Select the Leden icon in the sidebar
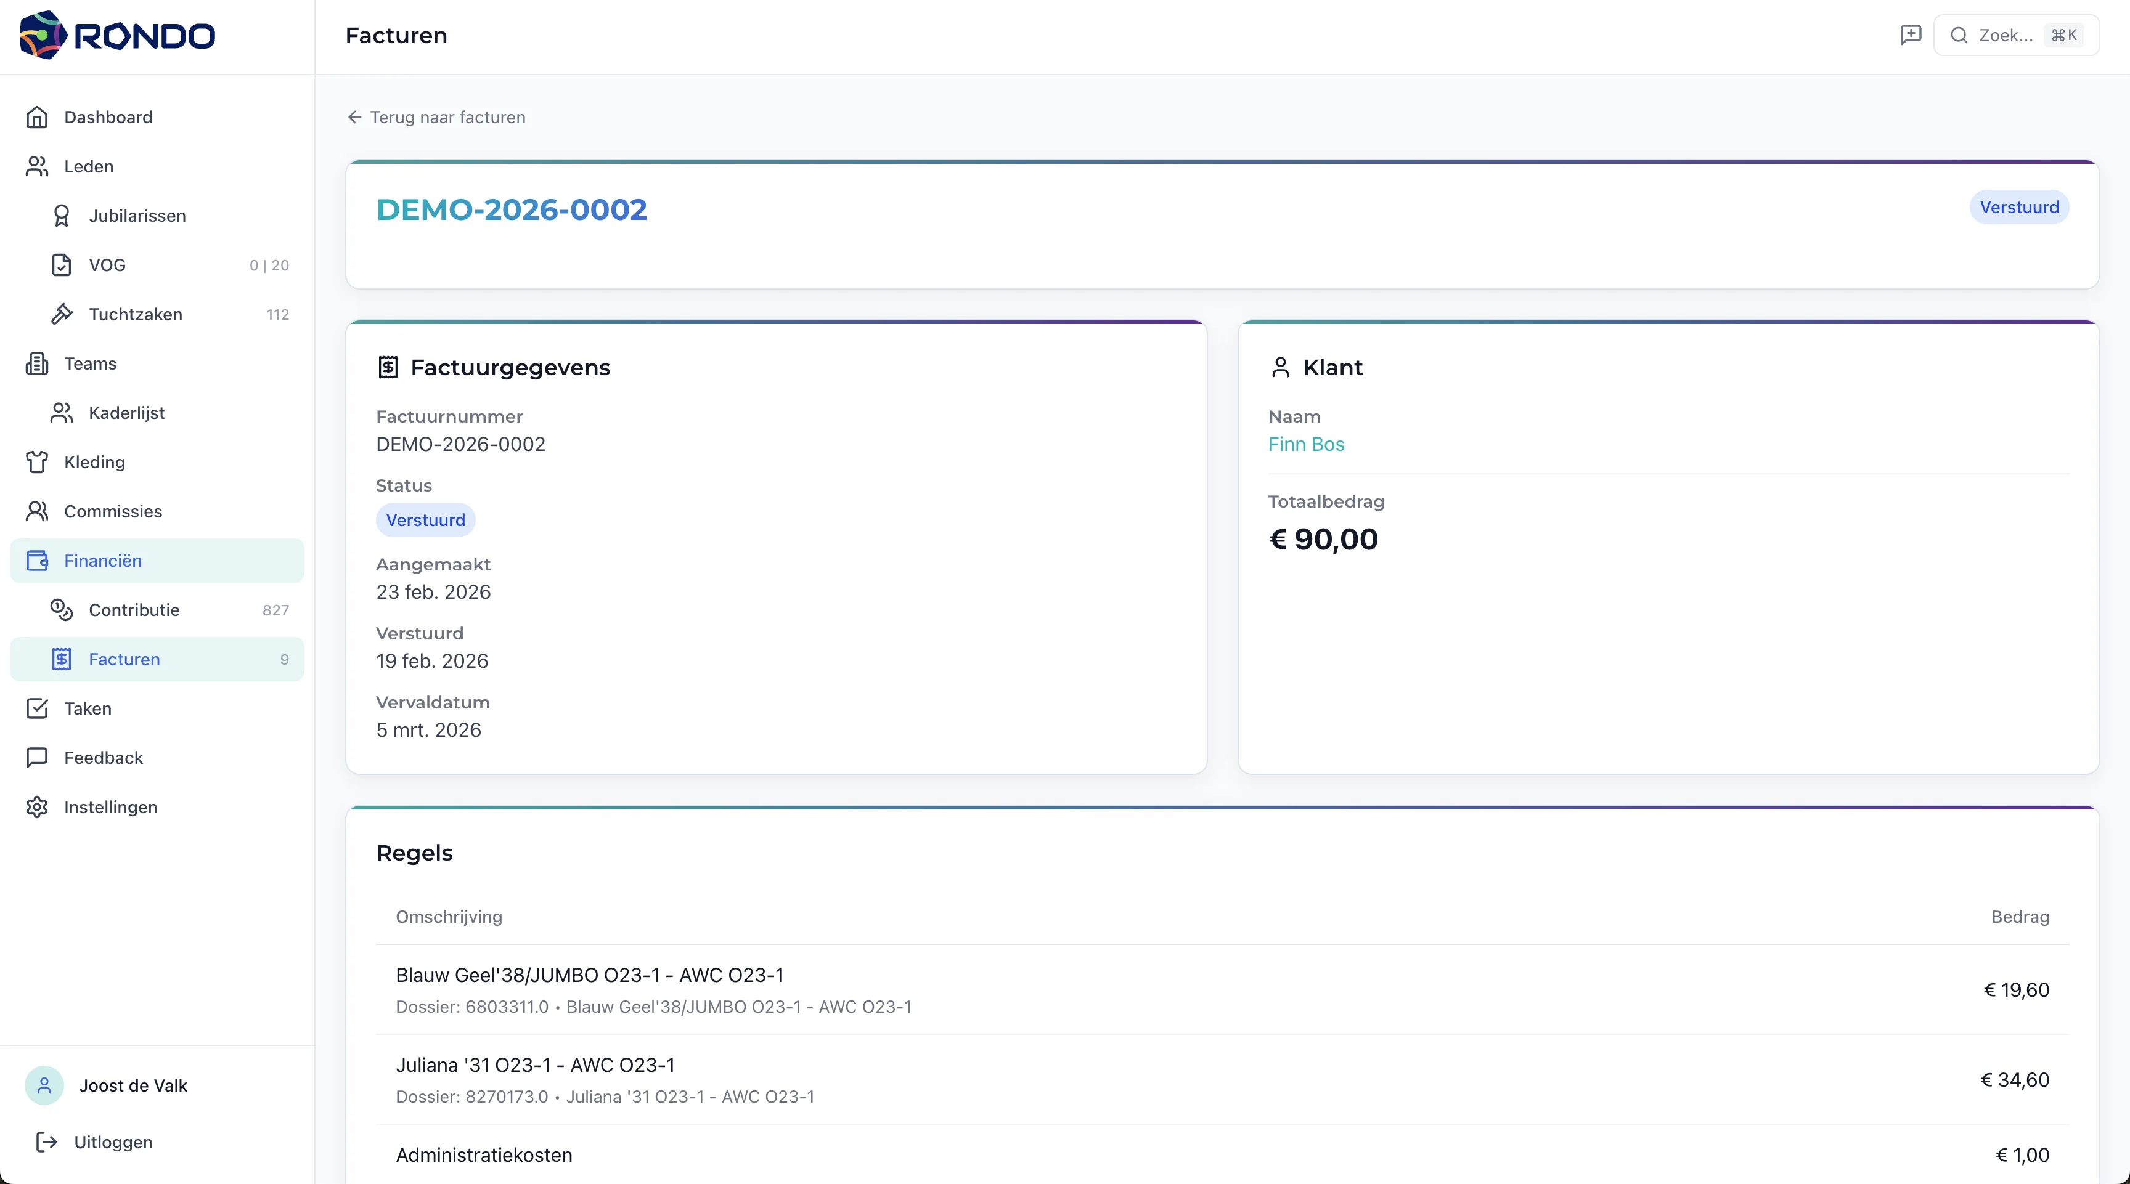 (x=37, y=166)
